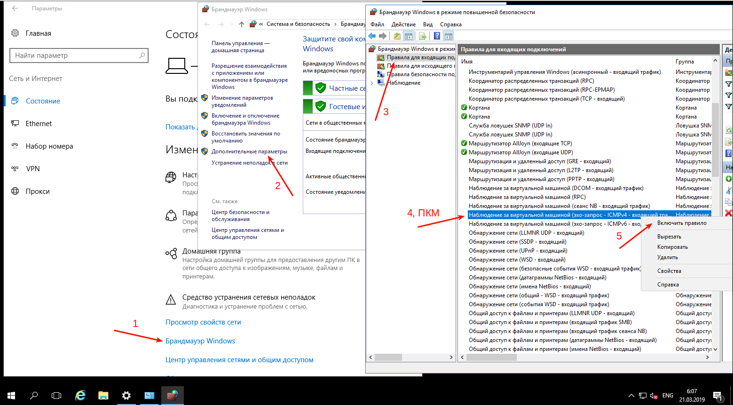Expand Частные сети section in firewall panel

(334, 88)
